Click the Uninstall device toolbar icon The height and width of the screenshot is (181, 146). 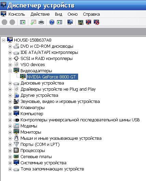97,22
